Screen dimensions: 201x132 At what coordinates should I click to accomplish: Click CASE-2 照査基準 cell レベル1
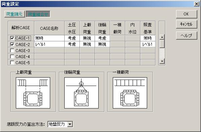(148, 44)
